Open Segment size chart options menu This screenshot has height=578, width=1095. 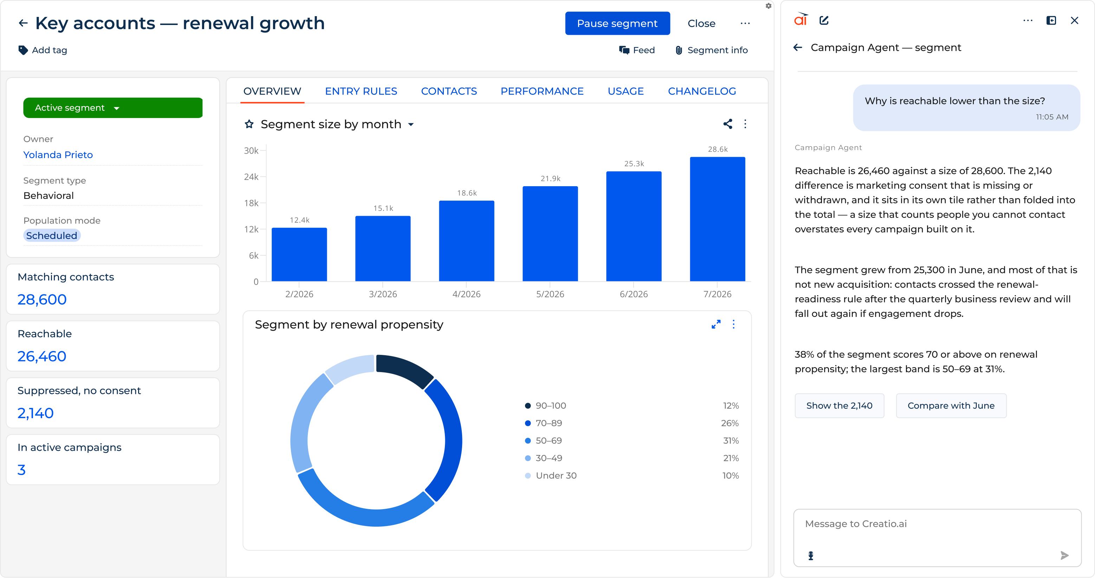pyautogui.click(x=745, y=124)
